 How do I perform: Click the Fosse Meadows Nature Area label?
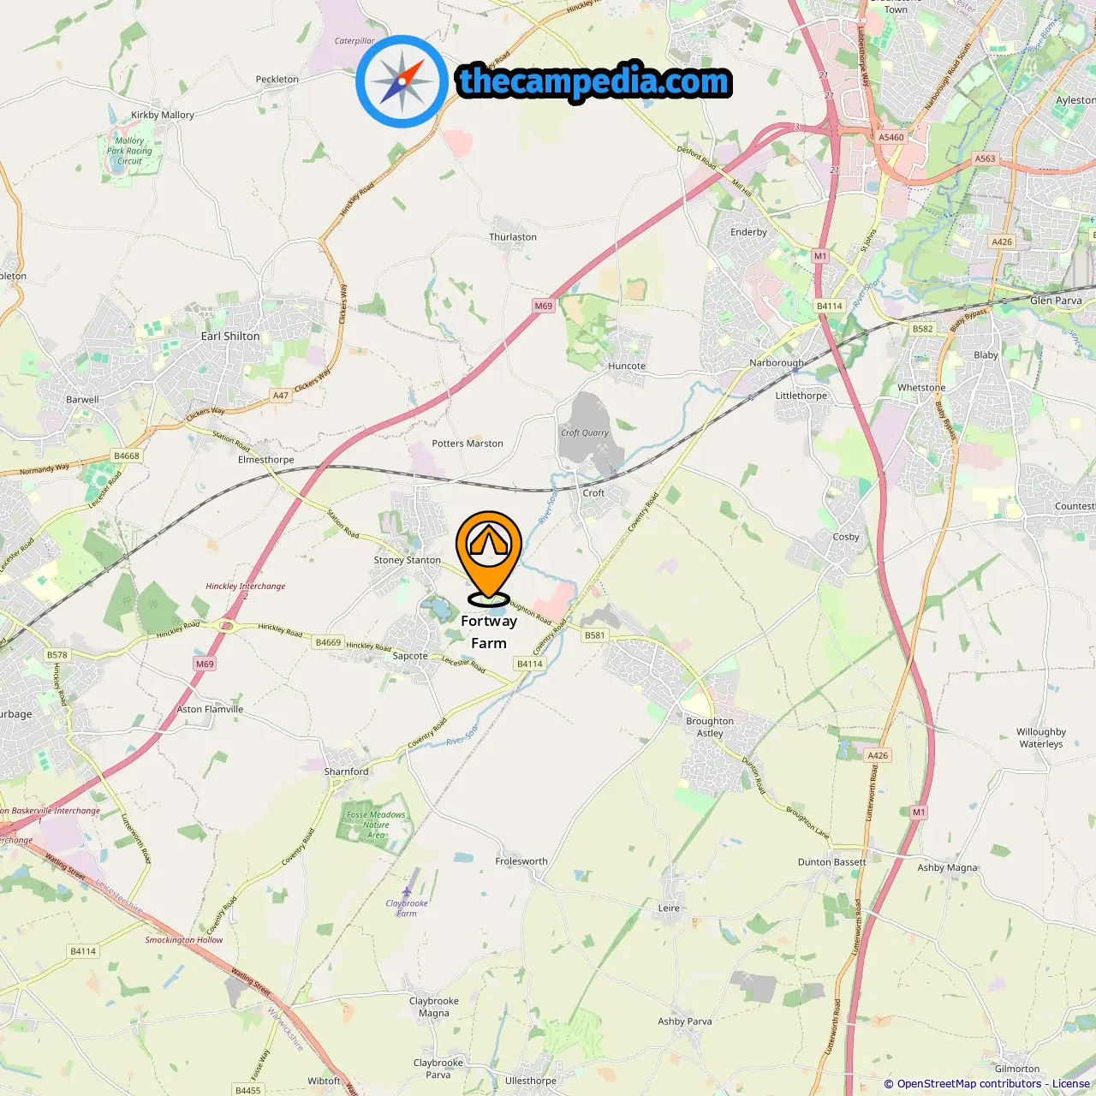(x=376, y=825)
